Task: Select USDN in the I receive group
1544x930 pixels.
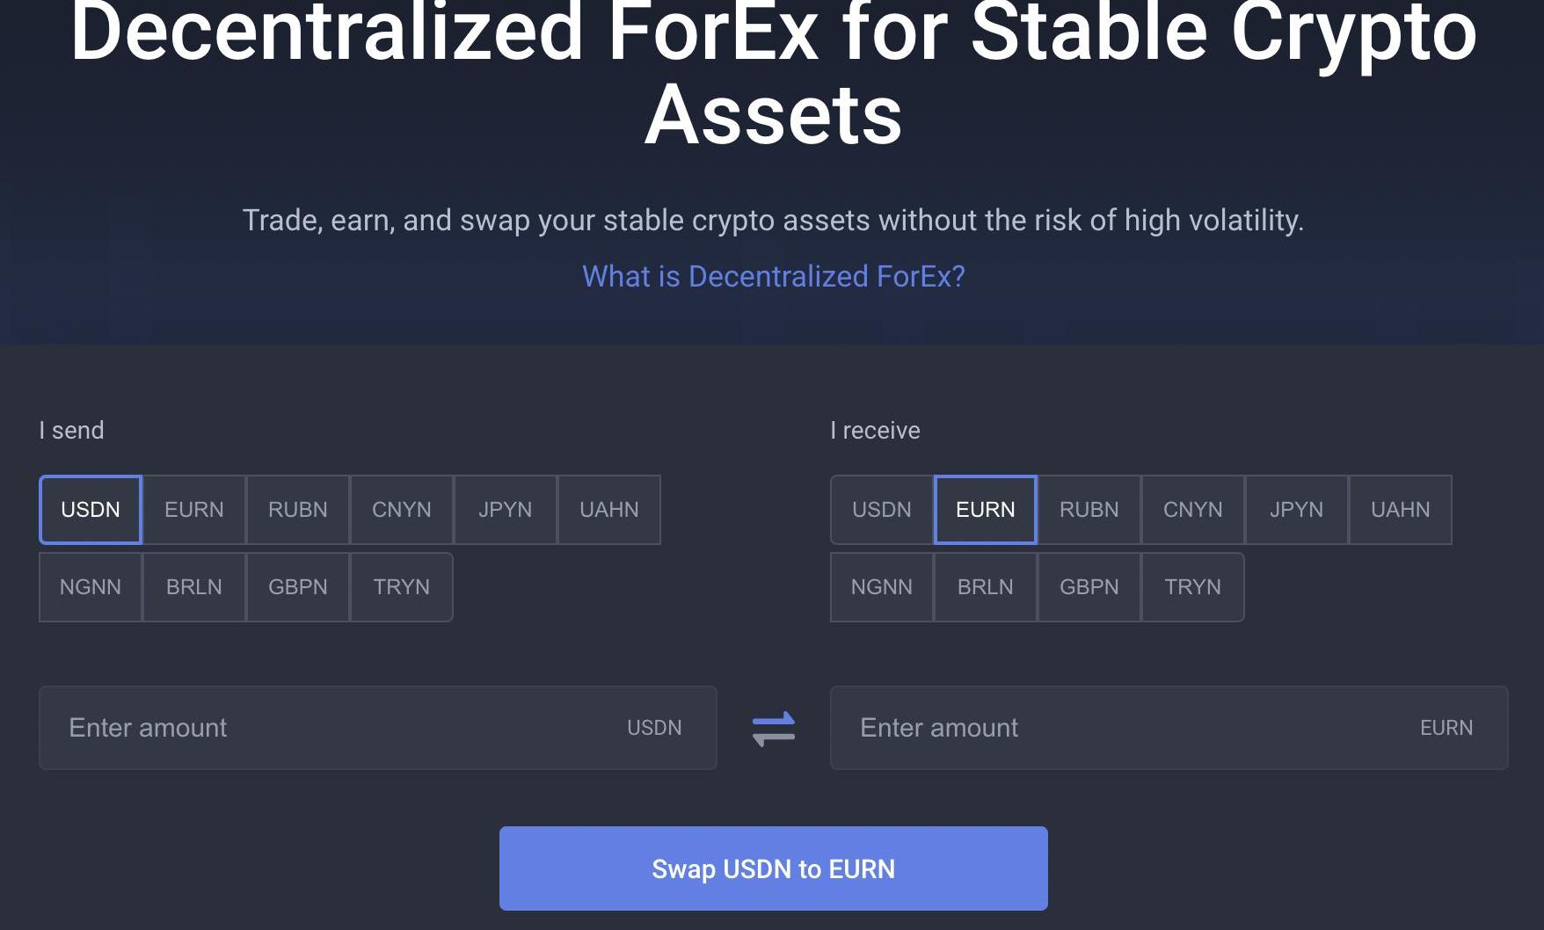Action: [882, 510]
